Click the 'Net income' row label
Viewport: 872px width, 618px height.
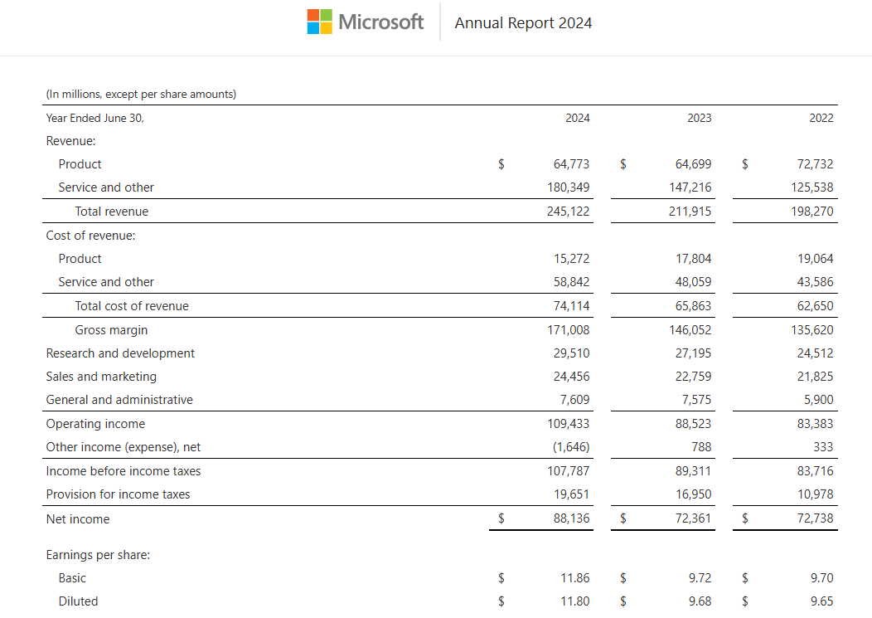78,519
